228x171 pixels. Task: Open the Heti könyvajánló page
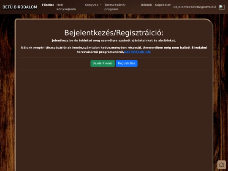[x=66, y=7]
